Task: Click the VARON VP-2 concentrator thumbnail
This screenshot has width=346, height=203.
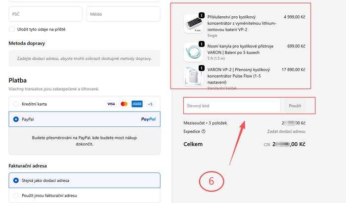Action: point(193,77)
